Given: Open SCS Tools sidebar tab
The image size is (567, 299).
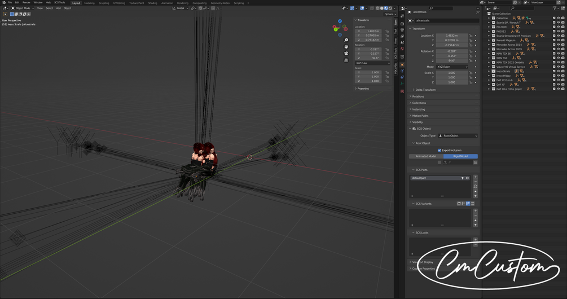Looking at the screenshot, I should [395, 54].
